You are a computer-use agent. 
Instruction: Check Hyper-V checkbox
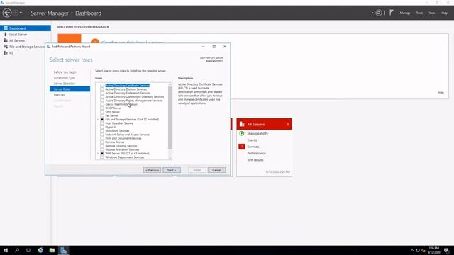pos(102,127)
